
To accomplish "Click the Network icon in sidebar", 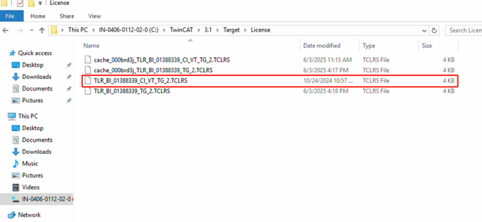I will (x=12, y=215).
